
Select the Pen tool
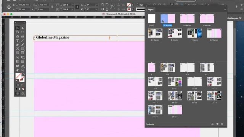click(18, 45)
